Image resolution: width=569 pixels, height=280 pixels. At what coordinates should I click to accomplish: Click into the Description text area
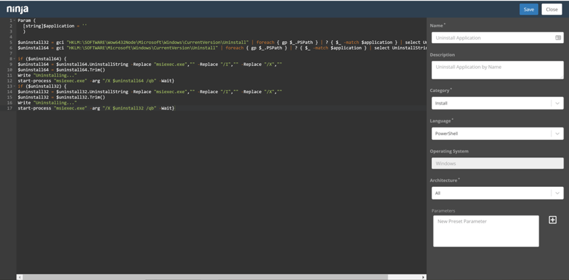tap(497, 69)
